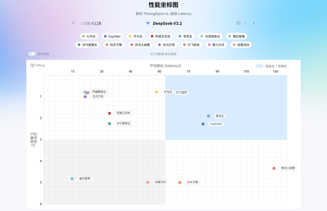
Task: Click the 硅基流动 chart label
Action: [x=160, y=182]
